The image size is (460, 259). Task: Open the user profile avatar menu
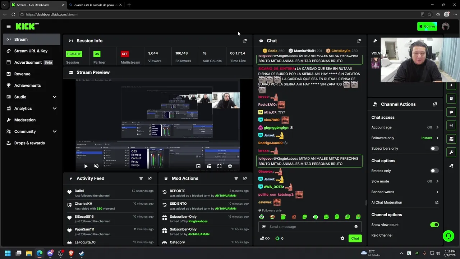pos(446,26)
